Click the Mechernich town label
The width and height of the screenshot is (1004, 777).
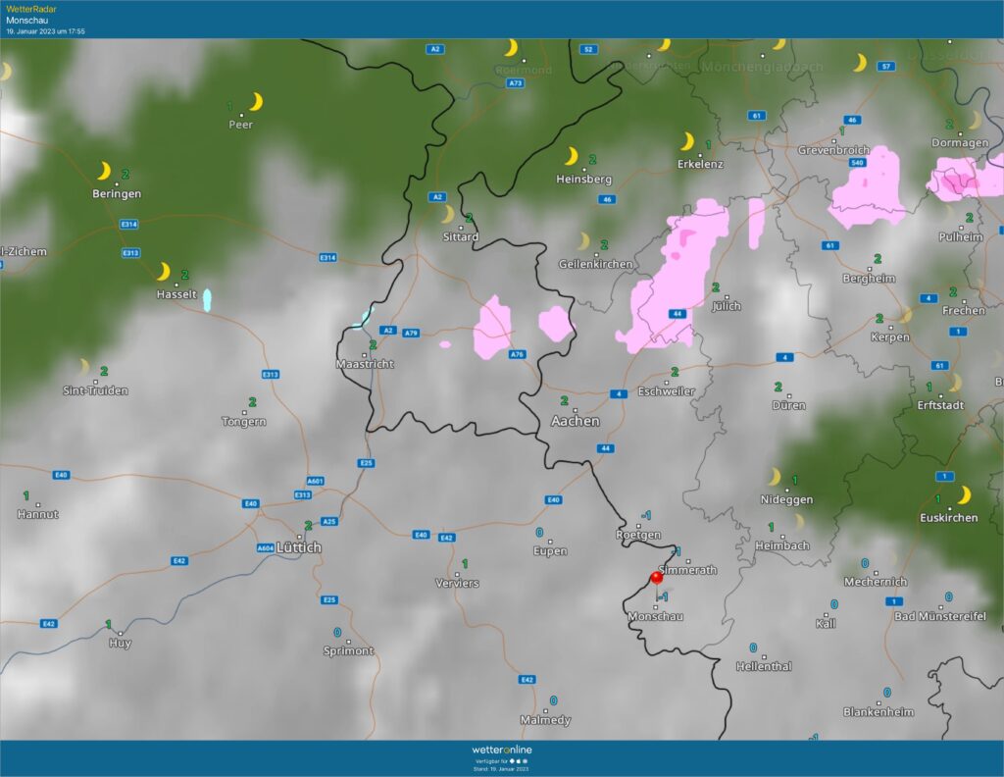[x=876, y=582]
